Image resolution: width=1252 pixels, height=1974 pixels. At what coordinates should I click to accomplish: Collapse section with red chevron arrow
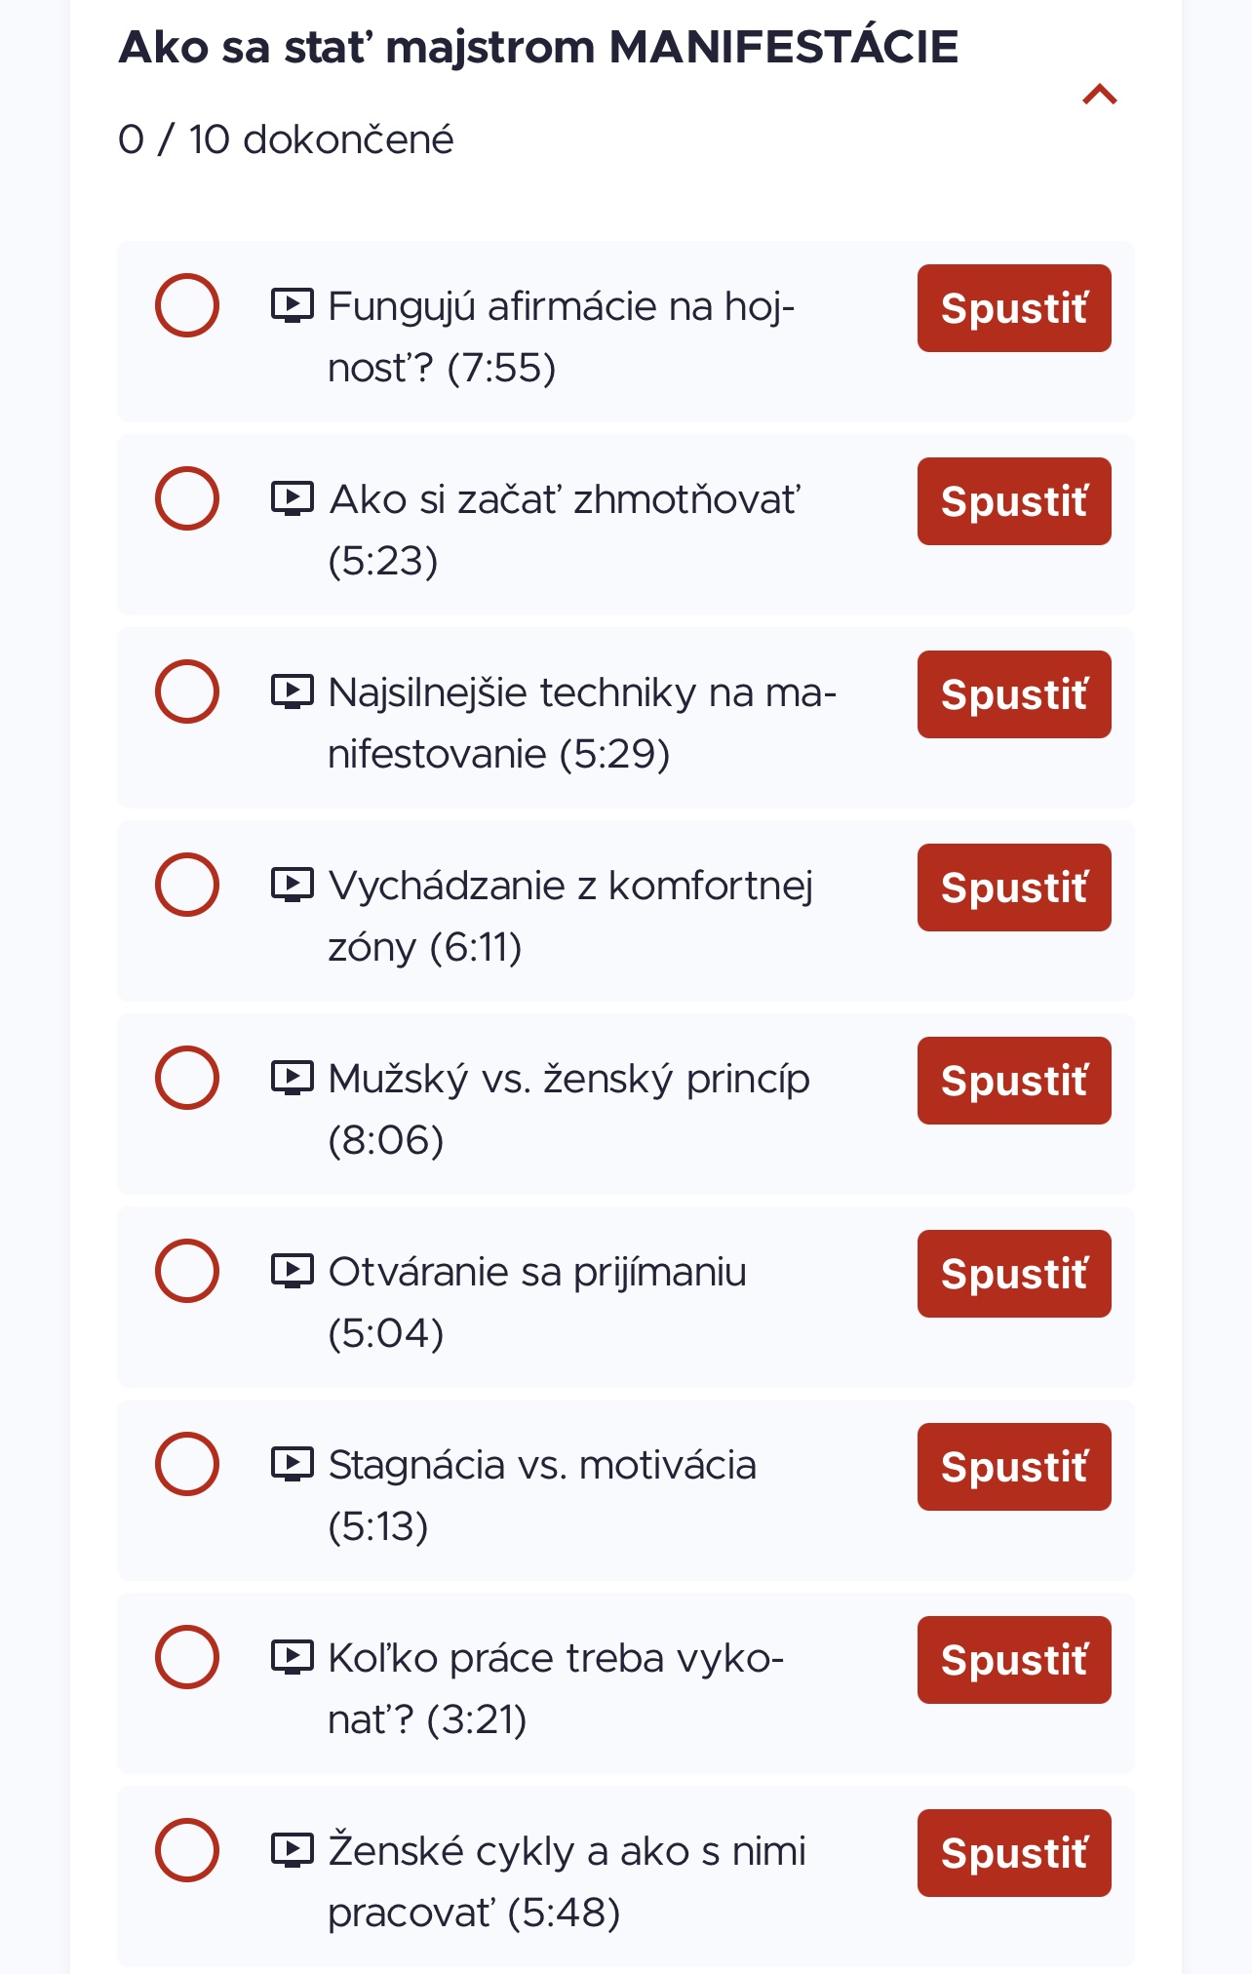[x=1100, y=95]
